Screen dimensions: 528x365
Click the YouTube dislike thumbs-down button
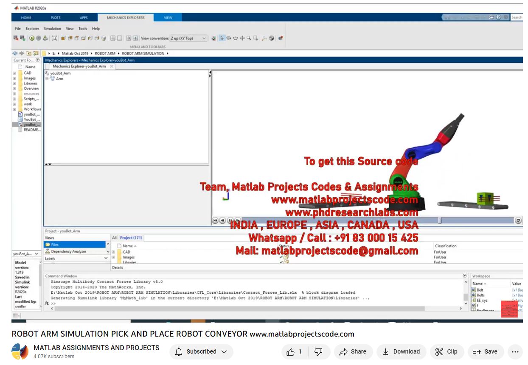[318, 351]
